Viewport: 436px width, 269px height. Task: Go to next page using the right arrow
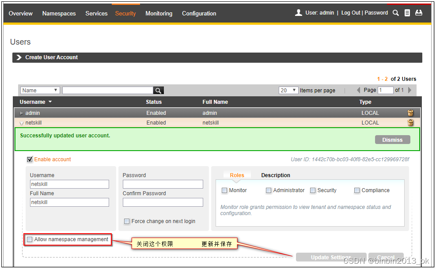click(x=409, y=90)
